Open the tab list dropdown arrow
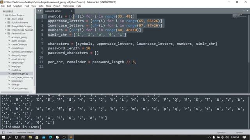 (x=247, y=11)
